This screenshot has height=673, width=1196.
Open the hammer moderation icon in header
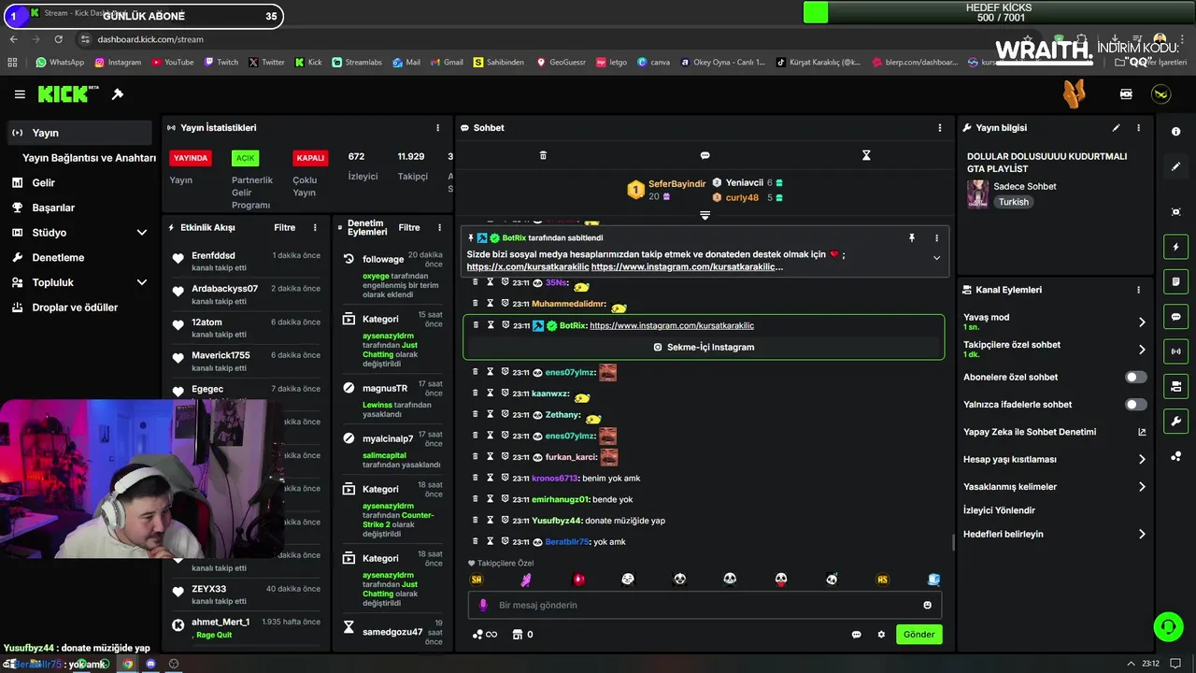[118, 94]
